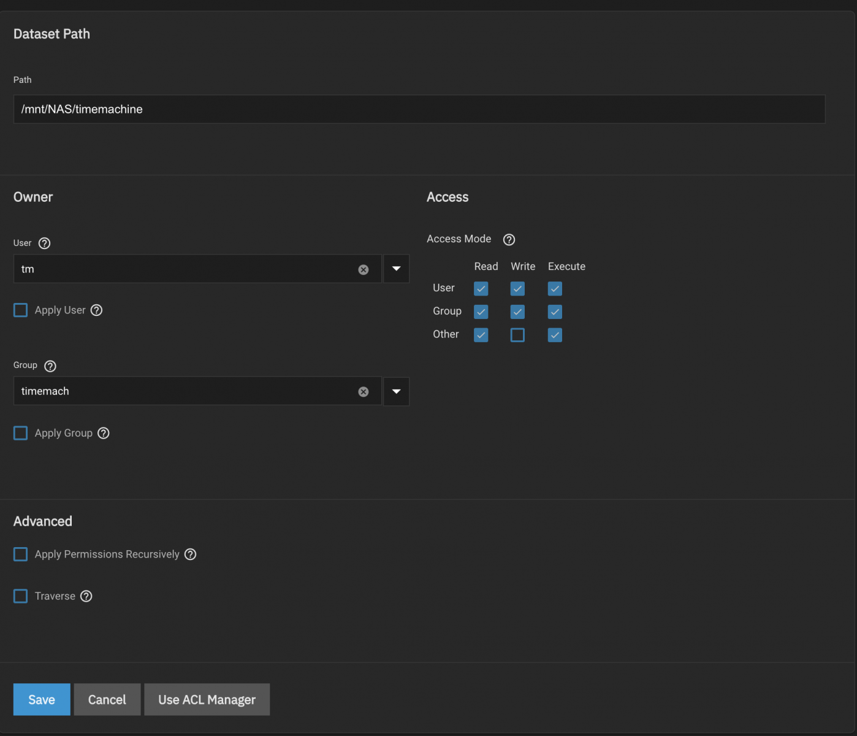Focus the dataset Path field
Screen dimensions: 857x736
tap(419, 109)
